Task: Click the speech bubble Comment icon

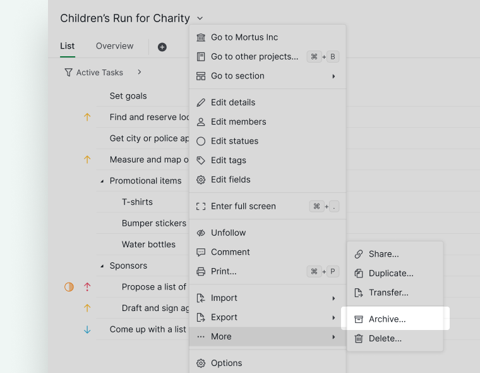Action: (x=201, y=252)
